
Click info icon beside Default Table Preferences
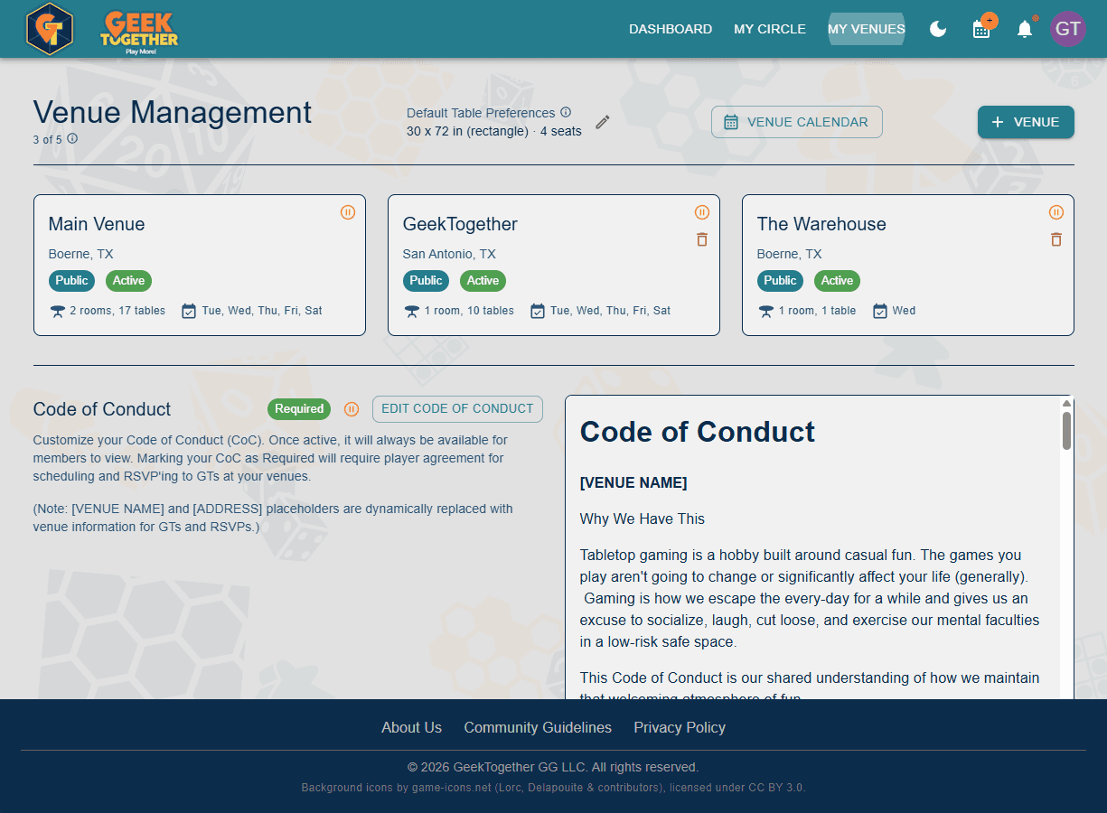tap(566, 113)
